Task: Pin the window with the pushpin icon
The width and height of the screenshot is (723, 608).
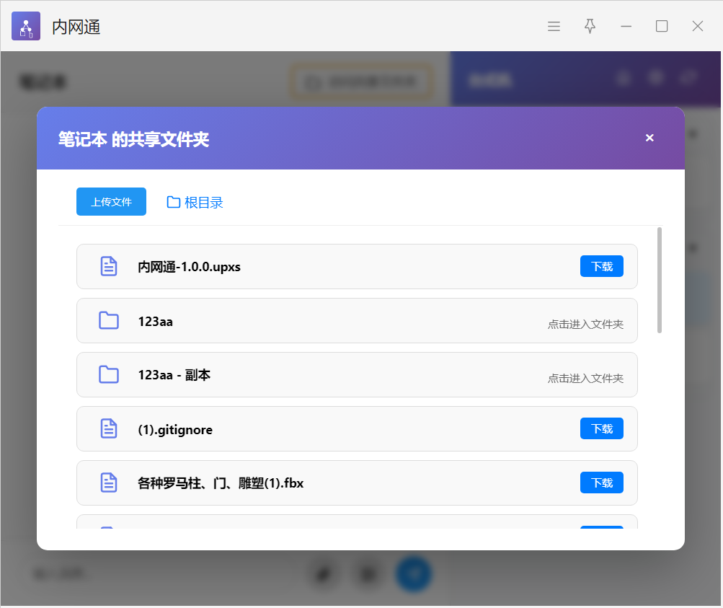Action: [x=590, y=27]
